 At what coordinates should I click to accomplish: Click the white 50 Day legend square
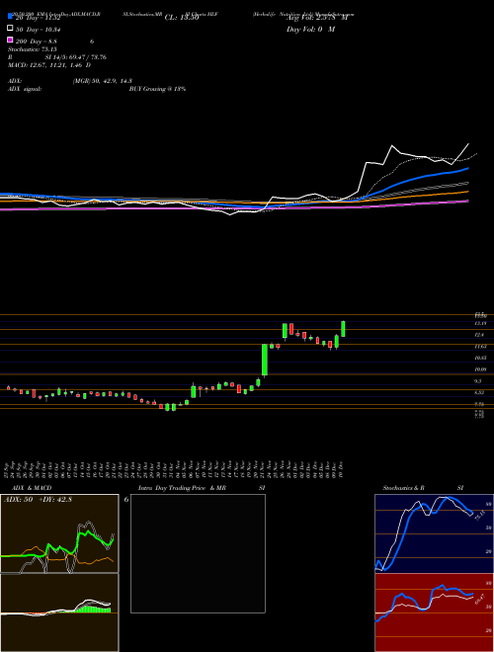pos(11,29)
